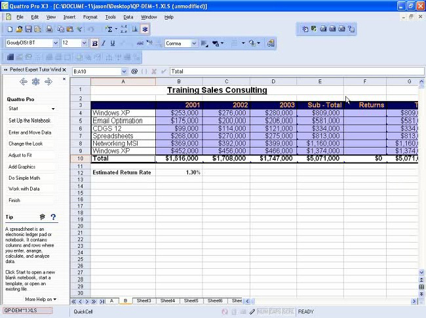Click the Perfect Expert asterisk toolbar icon

(x=145, y=29)
